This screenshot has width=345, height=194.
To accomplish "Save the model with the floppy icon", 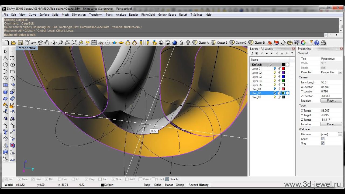I will pos(20,43).
